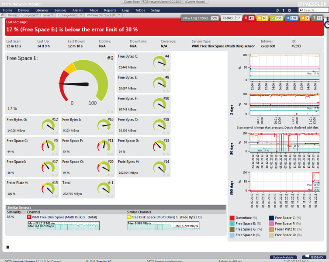Expand the Local probe breadcrumb dropdown
This screenshot has width=329, height=262.
[37, 15]
